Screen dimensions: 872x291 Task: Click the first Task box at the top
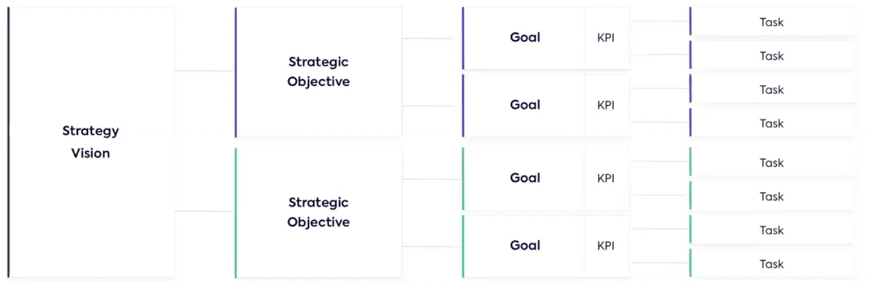click(771, 22)
